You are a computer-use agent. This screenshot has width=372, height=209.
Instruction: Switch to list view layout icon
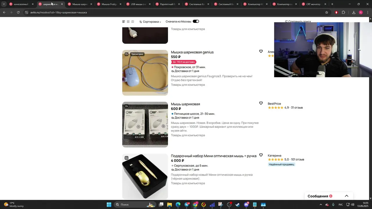(124, 21)
